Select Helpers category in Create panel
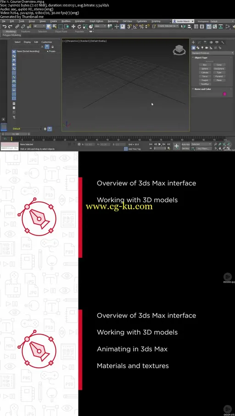235x416 pixels. [211, 48]
